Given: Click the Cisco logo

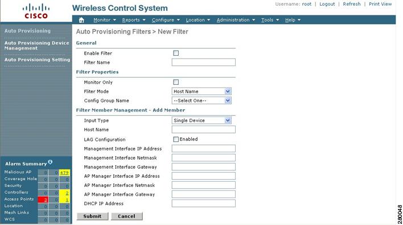Looking at the screenshot, I should [36, 11].
